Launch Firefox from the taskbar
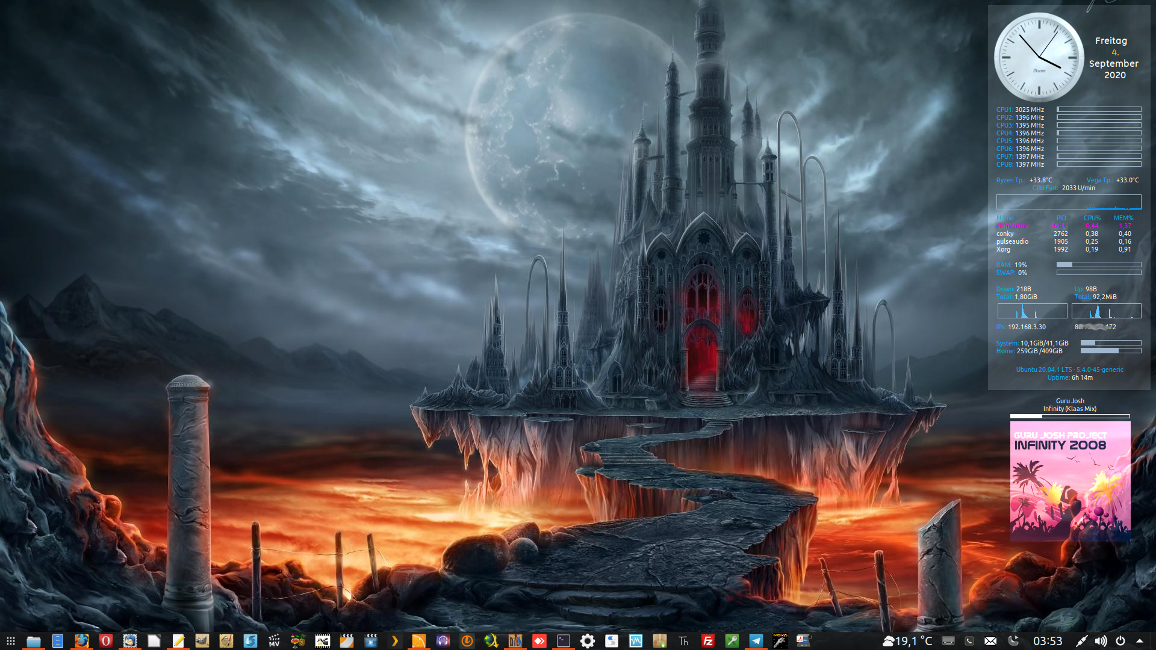Viewport: 1156px width, 650px height. [x=81, y=641]
